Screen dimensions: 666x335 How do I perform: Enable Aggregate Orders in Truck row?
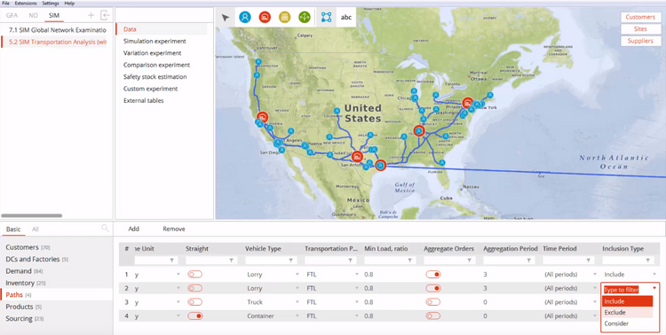(x=433, y=302)
